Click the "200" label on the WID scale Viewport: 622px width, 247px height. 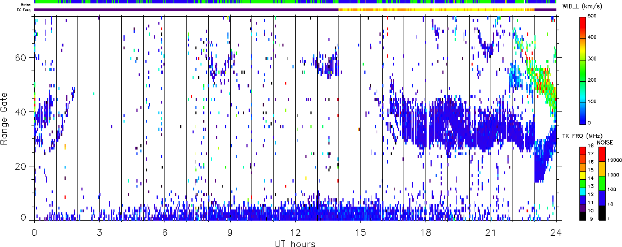coord(593,80)
